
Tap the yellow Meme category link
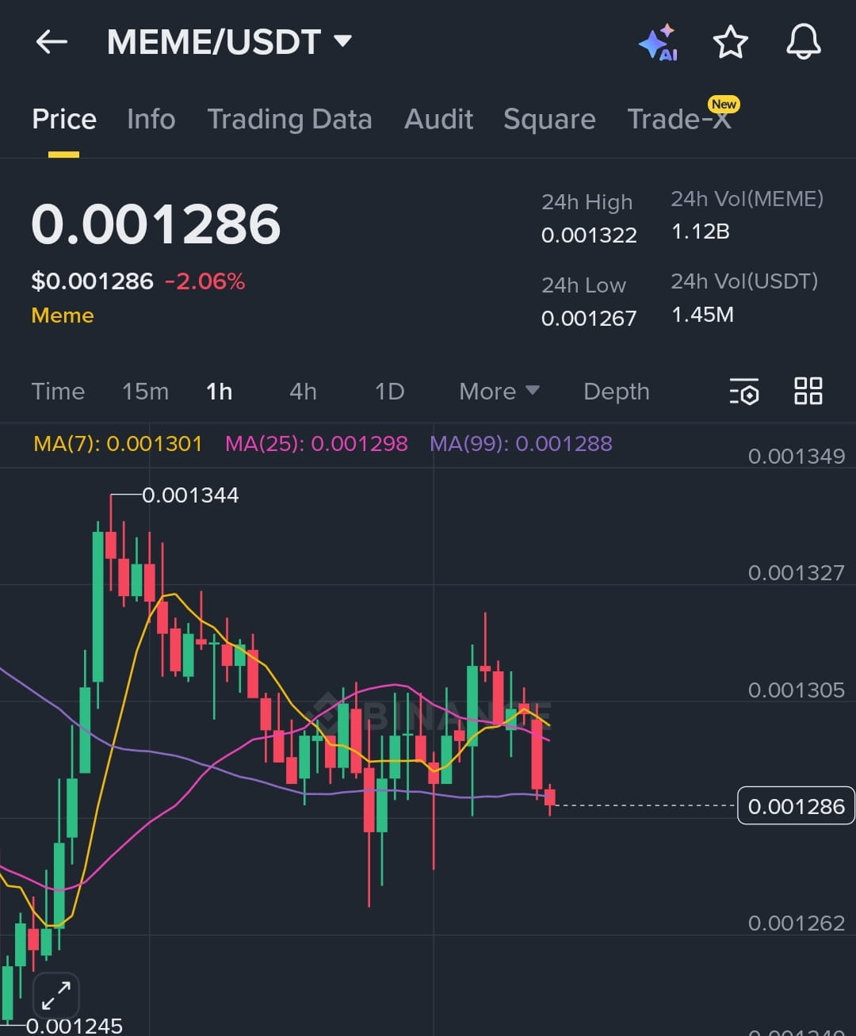63,315
